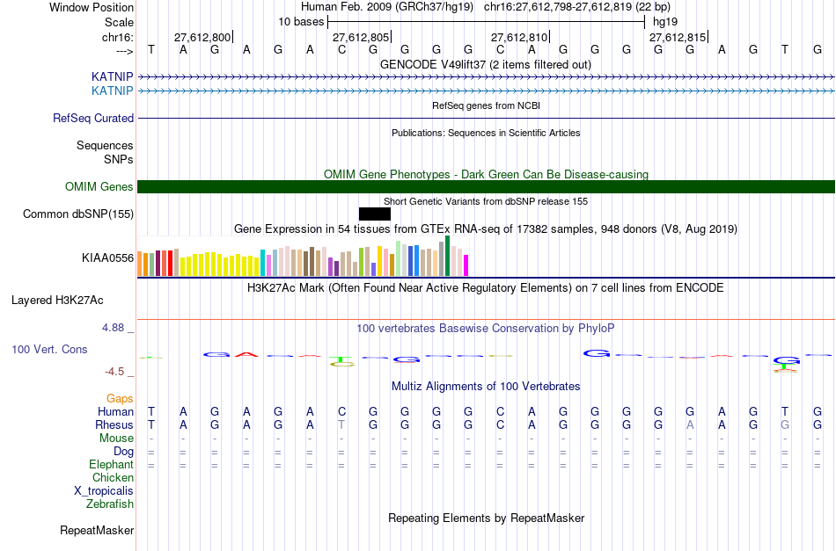Screen dimensions: 836x551
Task: Click the GTEx 'Gene Expression in 54 tissues' title
Action: (x=486, y=228)
